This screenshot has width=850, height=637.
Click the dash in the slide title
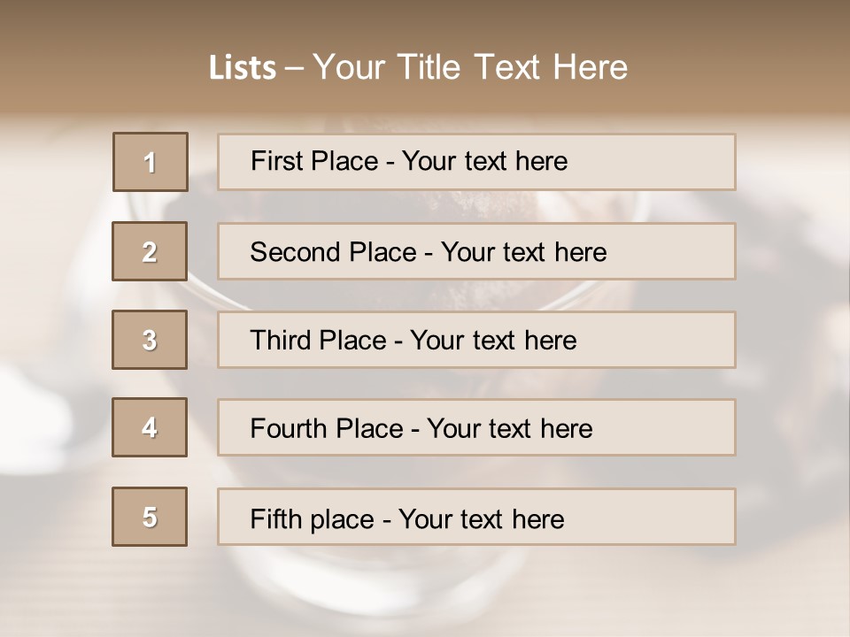click(294, 68)
